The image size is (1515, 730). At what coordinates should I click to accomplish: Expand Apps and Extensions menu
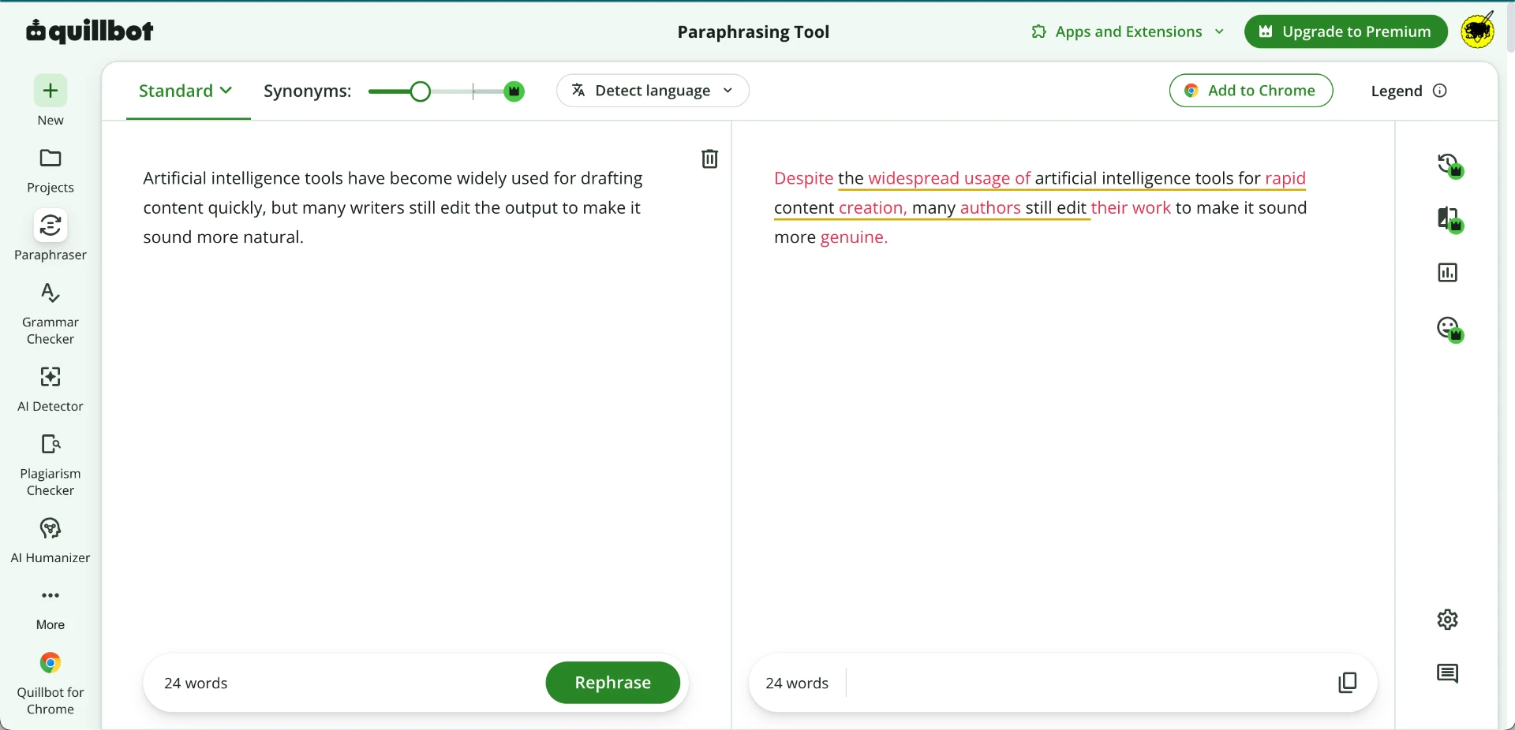pyautogui.click(x=1128, y=32)
